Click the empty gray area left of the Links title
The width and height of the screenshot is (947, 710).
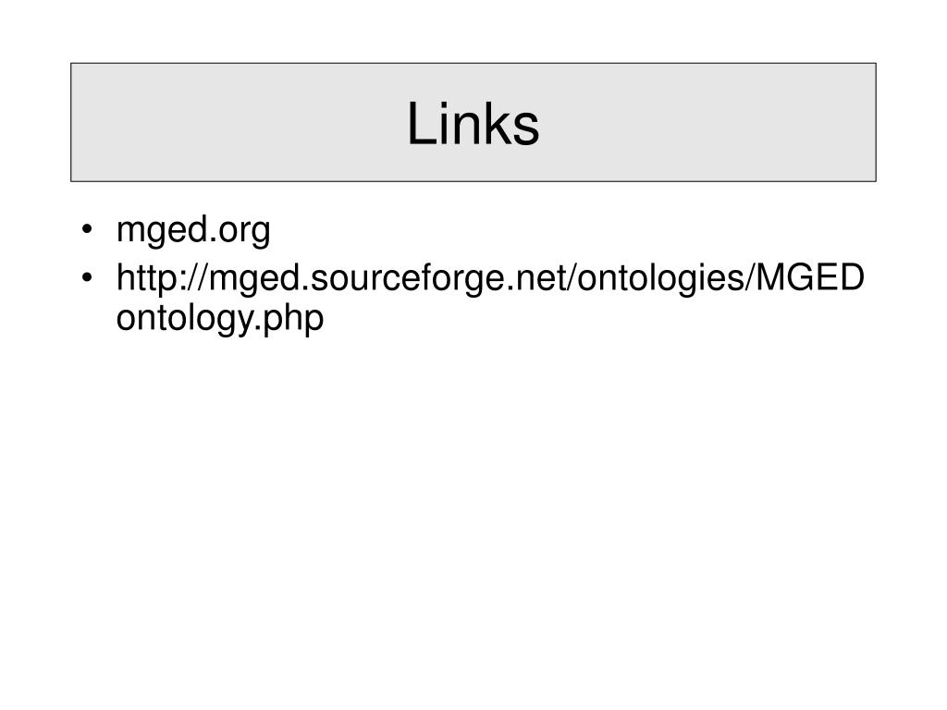click(236, 123)
